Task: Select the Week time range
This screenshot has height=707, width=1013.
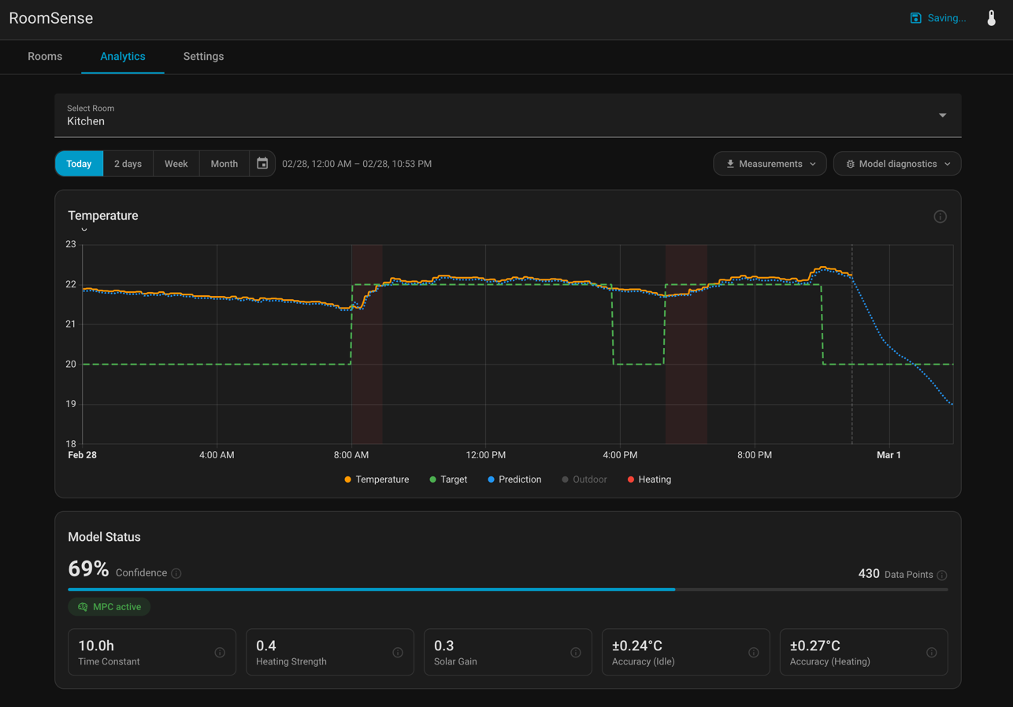Action: point(176,163)
